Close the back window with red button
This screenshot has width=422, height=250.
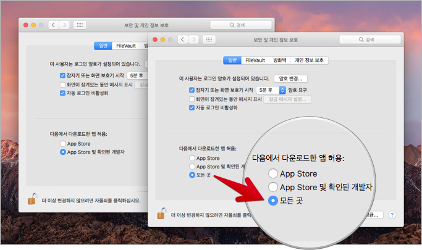tap(26, 25)
